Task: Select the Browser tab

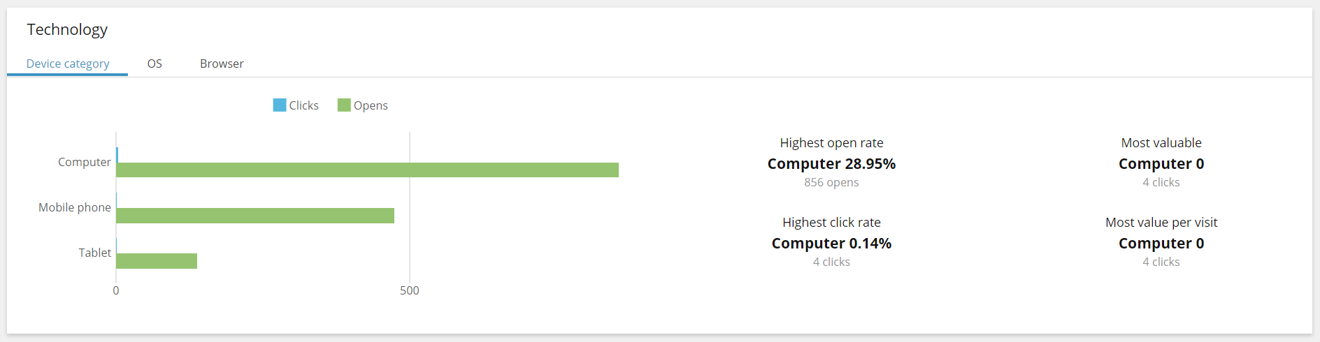Action: click(222, 64)
